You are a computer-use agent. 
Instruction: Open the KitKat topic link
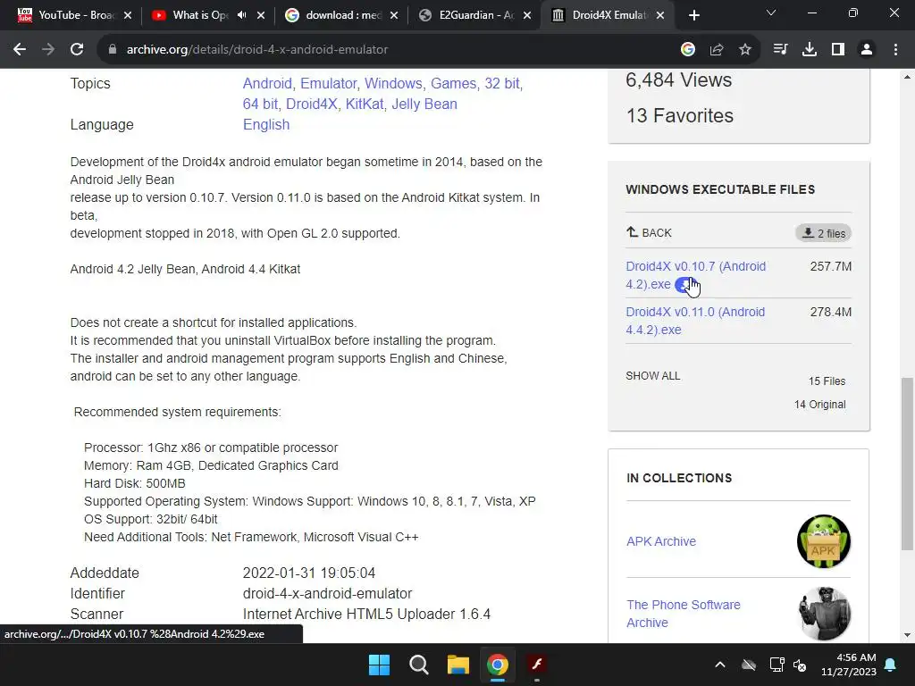pyautogui.click(x=365, y=104)
